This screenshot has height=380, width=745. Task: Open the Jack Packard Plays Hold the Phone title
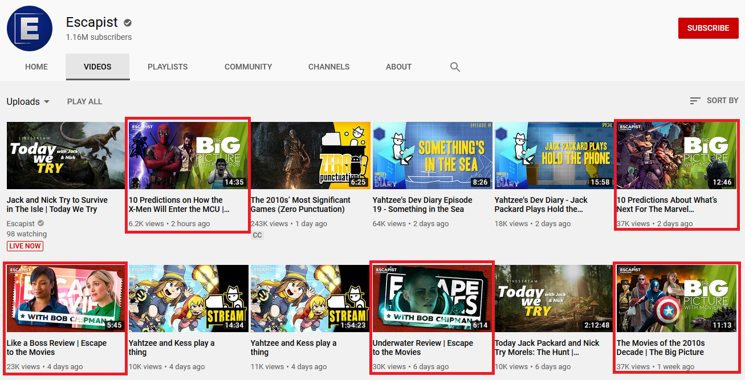click(541, 205)
